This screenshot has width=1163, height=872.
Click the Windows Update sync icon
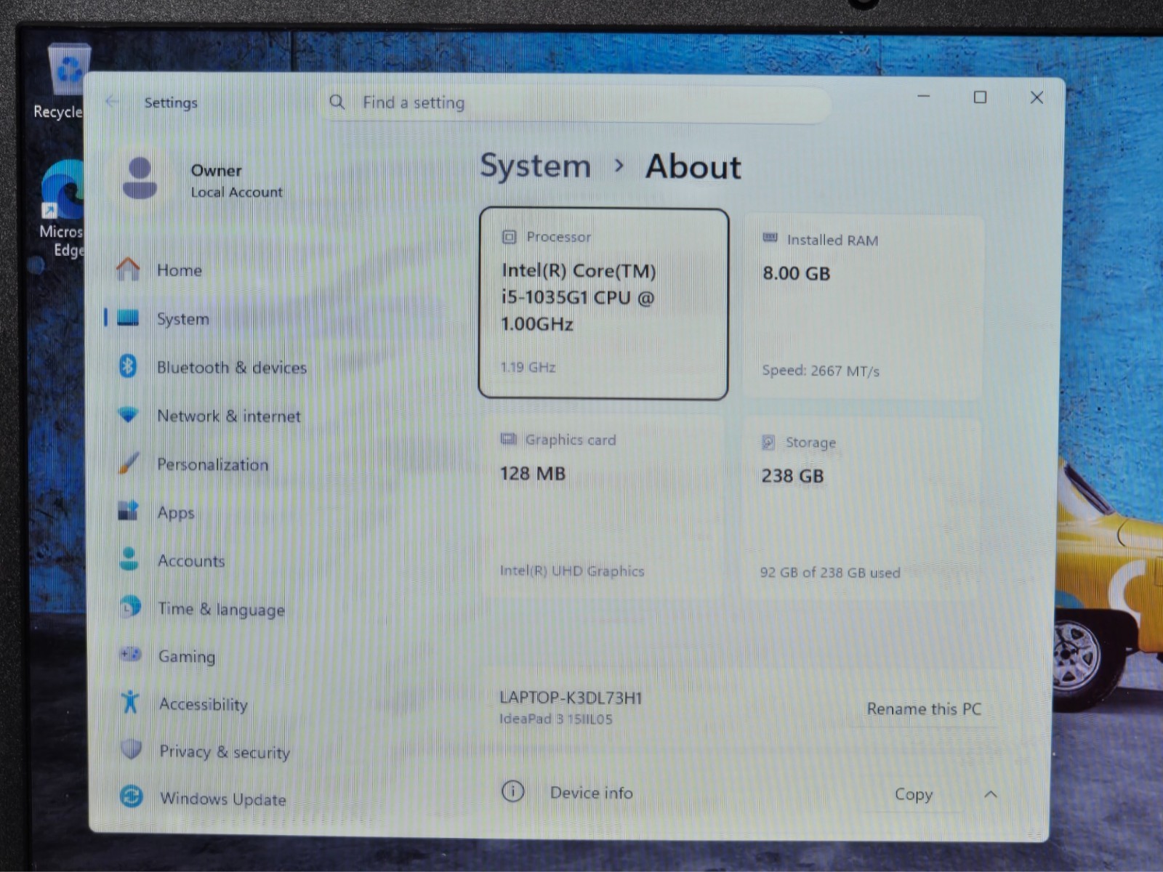coord(132,796)
